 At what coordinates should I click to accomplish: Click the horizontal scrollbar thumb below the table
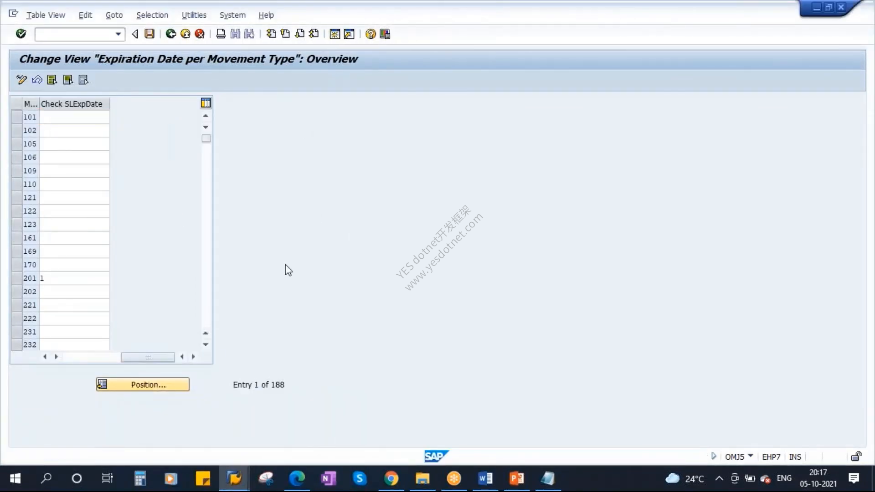pyautogui.click(x=148, y=357)
